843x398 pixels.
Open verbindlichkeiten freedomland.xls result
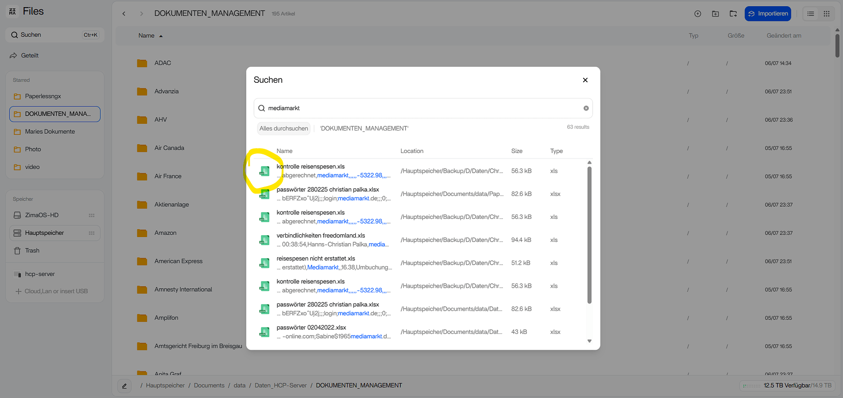[321, 236]
